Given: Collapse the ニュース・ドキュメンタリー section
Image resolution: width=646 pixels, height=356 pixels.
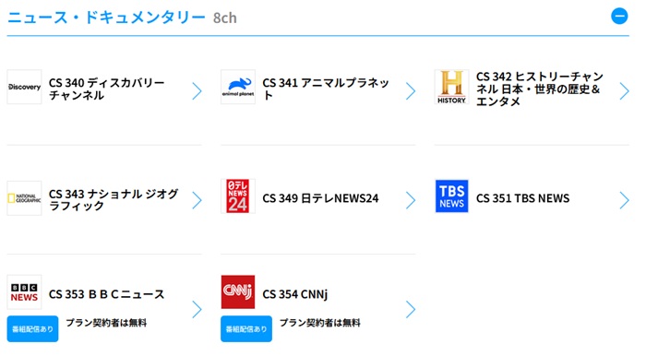Looking at the screenshot, I should pos(619,17).
